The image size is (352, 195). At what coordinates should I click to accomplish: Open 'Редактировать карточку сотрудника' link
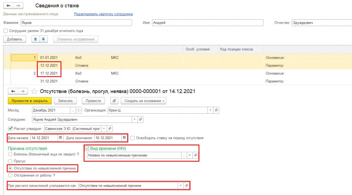pyautogui.click(x=103, y=14)
